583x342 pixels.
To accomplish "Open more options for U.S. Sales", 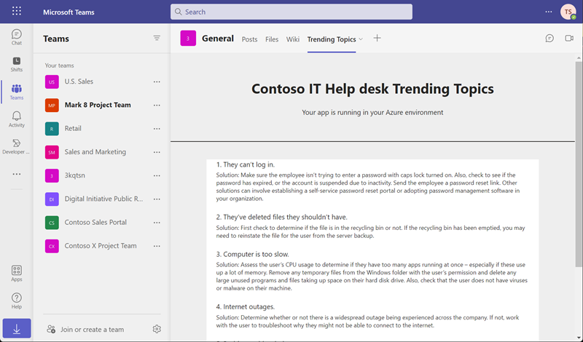I will pos(157,81).
